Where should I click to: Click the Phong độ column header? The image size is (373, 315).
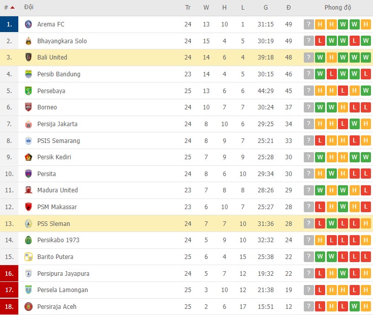[338, 8]
